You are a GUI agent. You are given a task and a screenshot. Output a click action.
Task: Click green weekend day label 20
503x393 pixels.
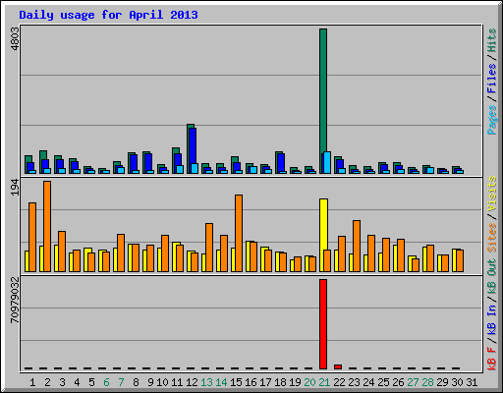[x=309, y=382]
